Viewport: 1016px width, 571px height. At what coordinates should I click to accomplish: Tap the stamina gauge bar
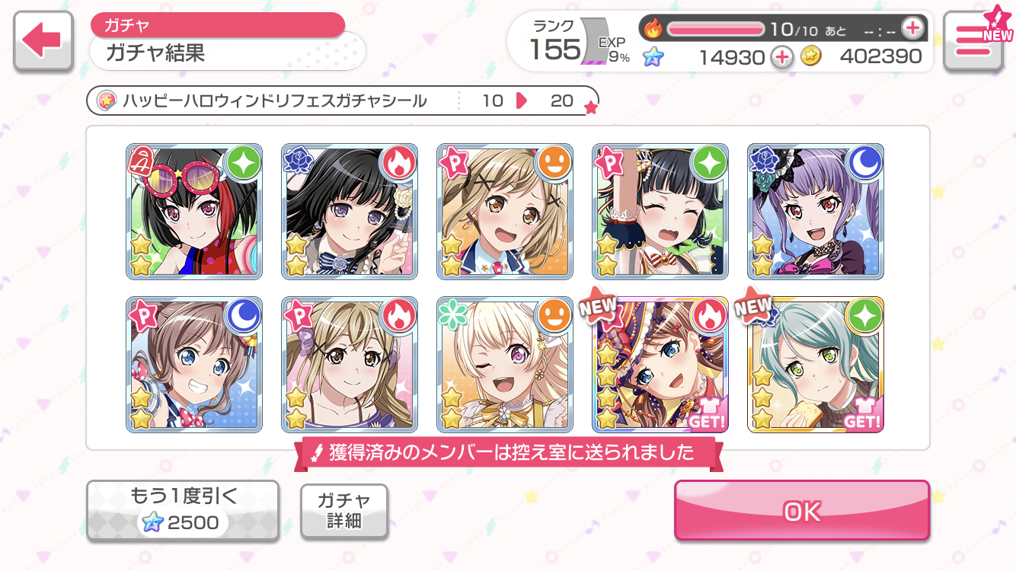715,29
